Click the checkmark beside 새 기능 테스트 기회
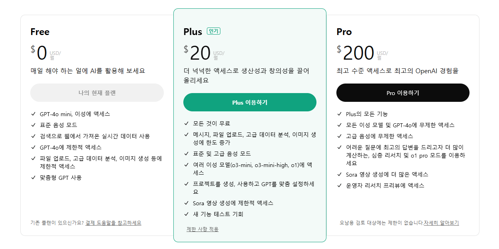499x249 pixels. (x=186, y=214)
